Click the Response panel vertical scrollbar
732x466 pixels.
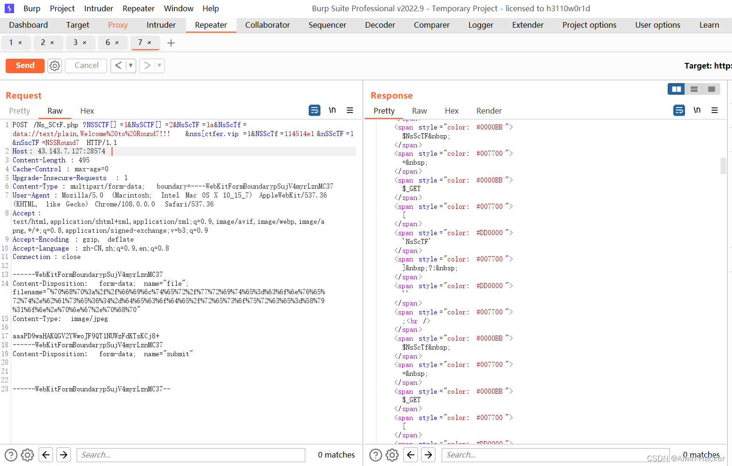pyautogui.click(x=724, y=166)
